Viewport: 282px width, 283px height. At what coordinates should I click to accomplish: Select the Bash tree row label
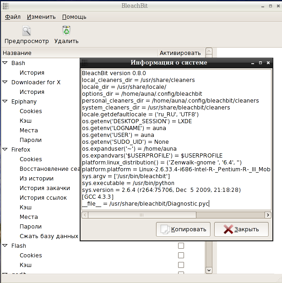(x=18, y=63)
